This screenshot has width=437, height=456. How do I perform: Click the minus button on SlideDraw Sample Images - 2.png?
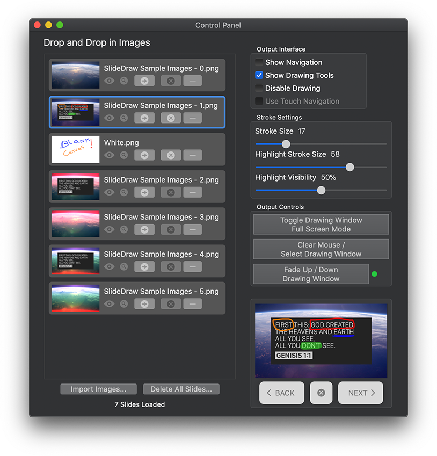(193, 192)
